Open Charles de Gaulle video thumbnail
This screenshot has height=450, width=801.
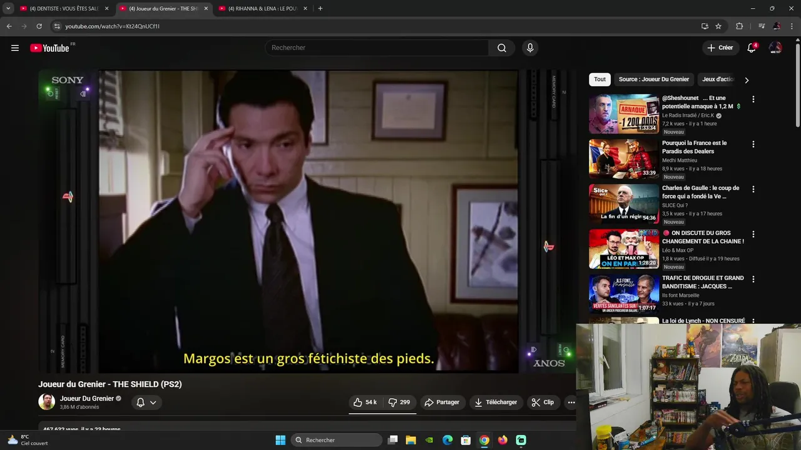click(624, 204)
